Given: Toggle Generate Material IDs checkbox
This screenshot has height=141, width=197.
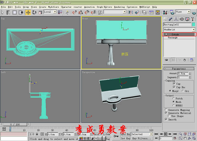Looking at the screenshot, I should (x=166, y=113).
